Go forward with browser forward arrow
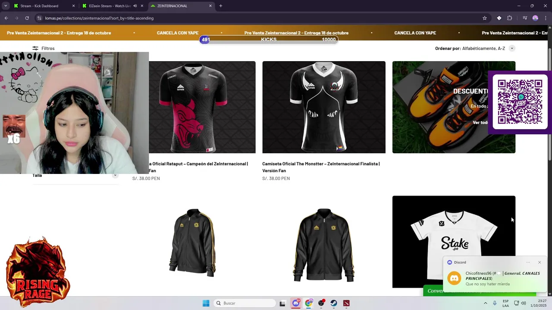 tap(16, 18)
